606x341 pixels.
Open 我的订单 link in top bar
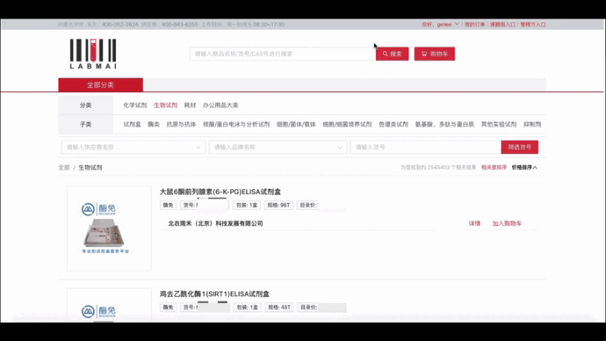click(474, 25)
